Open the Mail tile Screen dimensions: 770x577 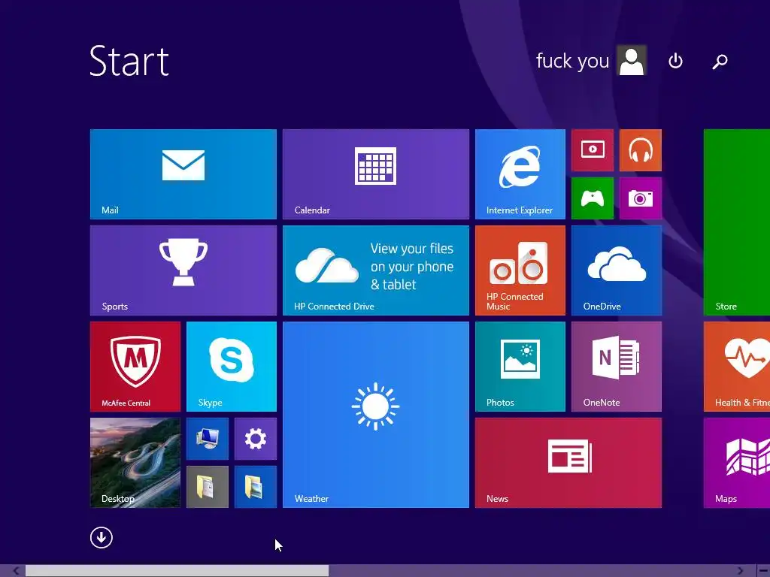click(183, 174)
